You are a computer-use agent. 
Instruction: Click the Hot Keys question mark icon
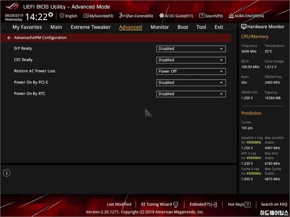(x=248, y=205)
